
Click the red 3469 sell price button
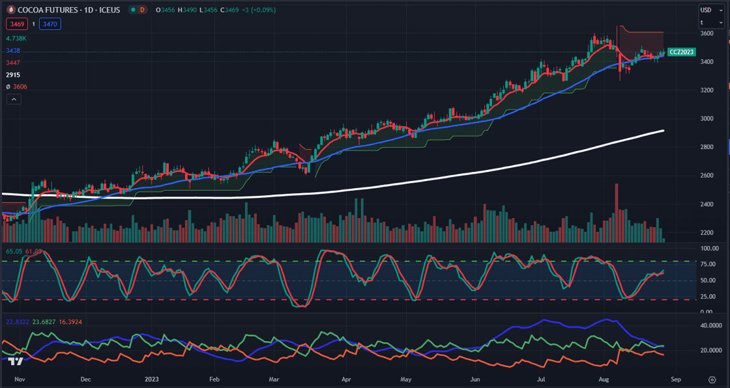coord(17,23)
